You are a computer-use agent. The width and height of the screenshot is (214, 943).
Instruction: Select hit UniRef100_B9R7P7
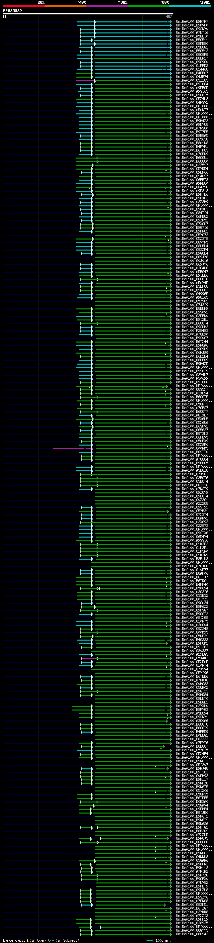(x=192, y=22)
